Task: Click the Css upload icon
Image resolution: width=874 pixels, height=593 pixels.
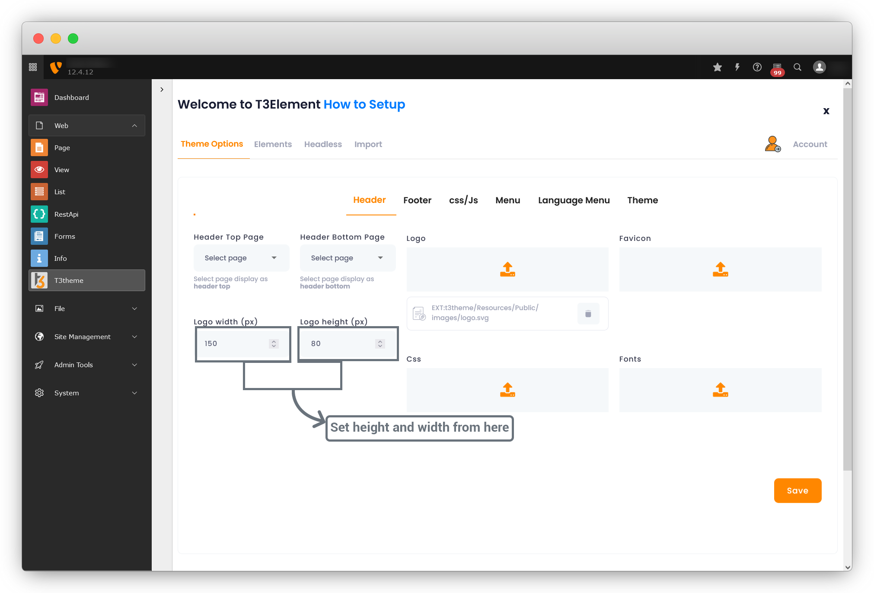Action: point(507,390)
